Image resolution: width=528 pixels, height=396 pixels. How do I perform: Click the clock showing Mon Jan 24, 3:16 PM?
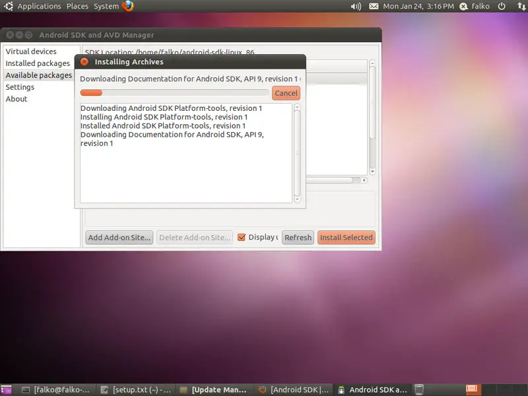tap(418, 7)
